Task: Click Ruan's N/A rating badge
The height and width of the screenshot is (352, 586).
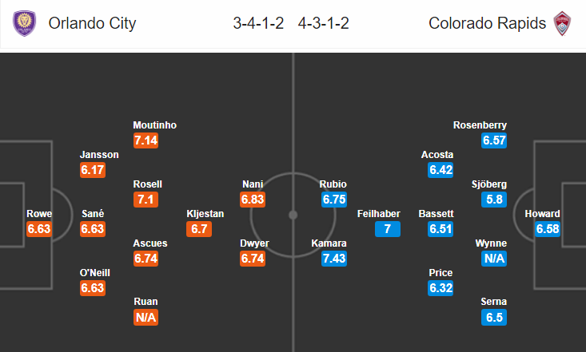Action: pos(146,318)
